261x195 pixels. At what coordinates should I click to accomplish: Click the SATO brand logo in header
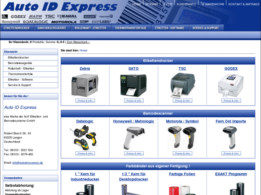tap(35, 16)
